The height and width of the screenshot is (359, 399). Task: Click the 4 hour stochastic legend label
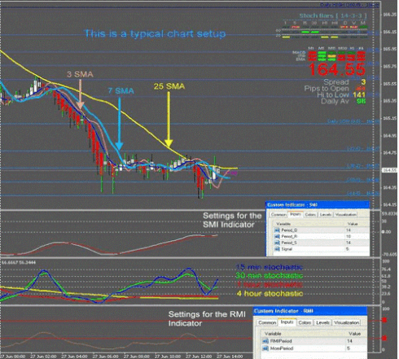tap(270, 293)
